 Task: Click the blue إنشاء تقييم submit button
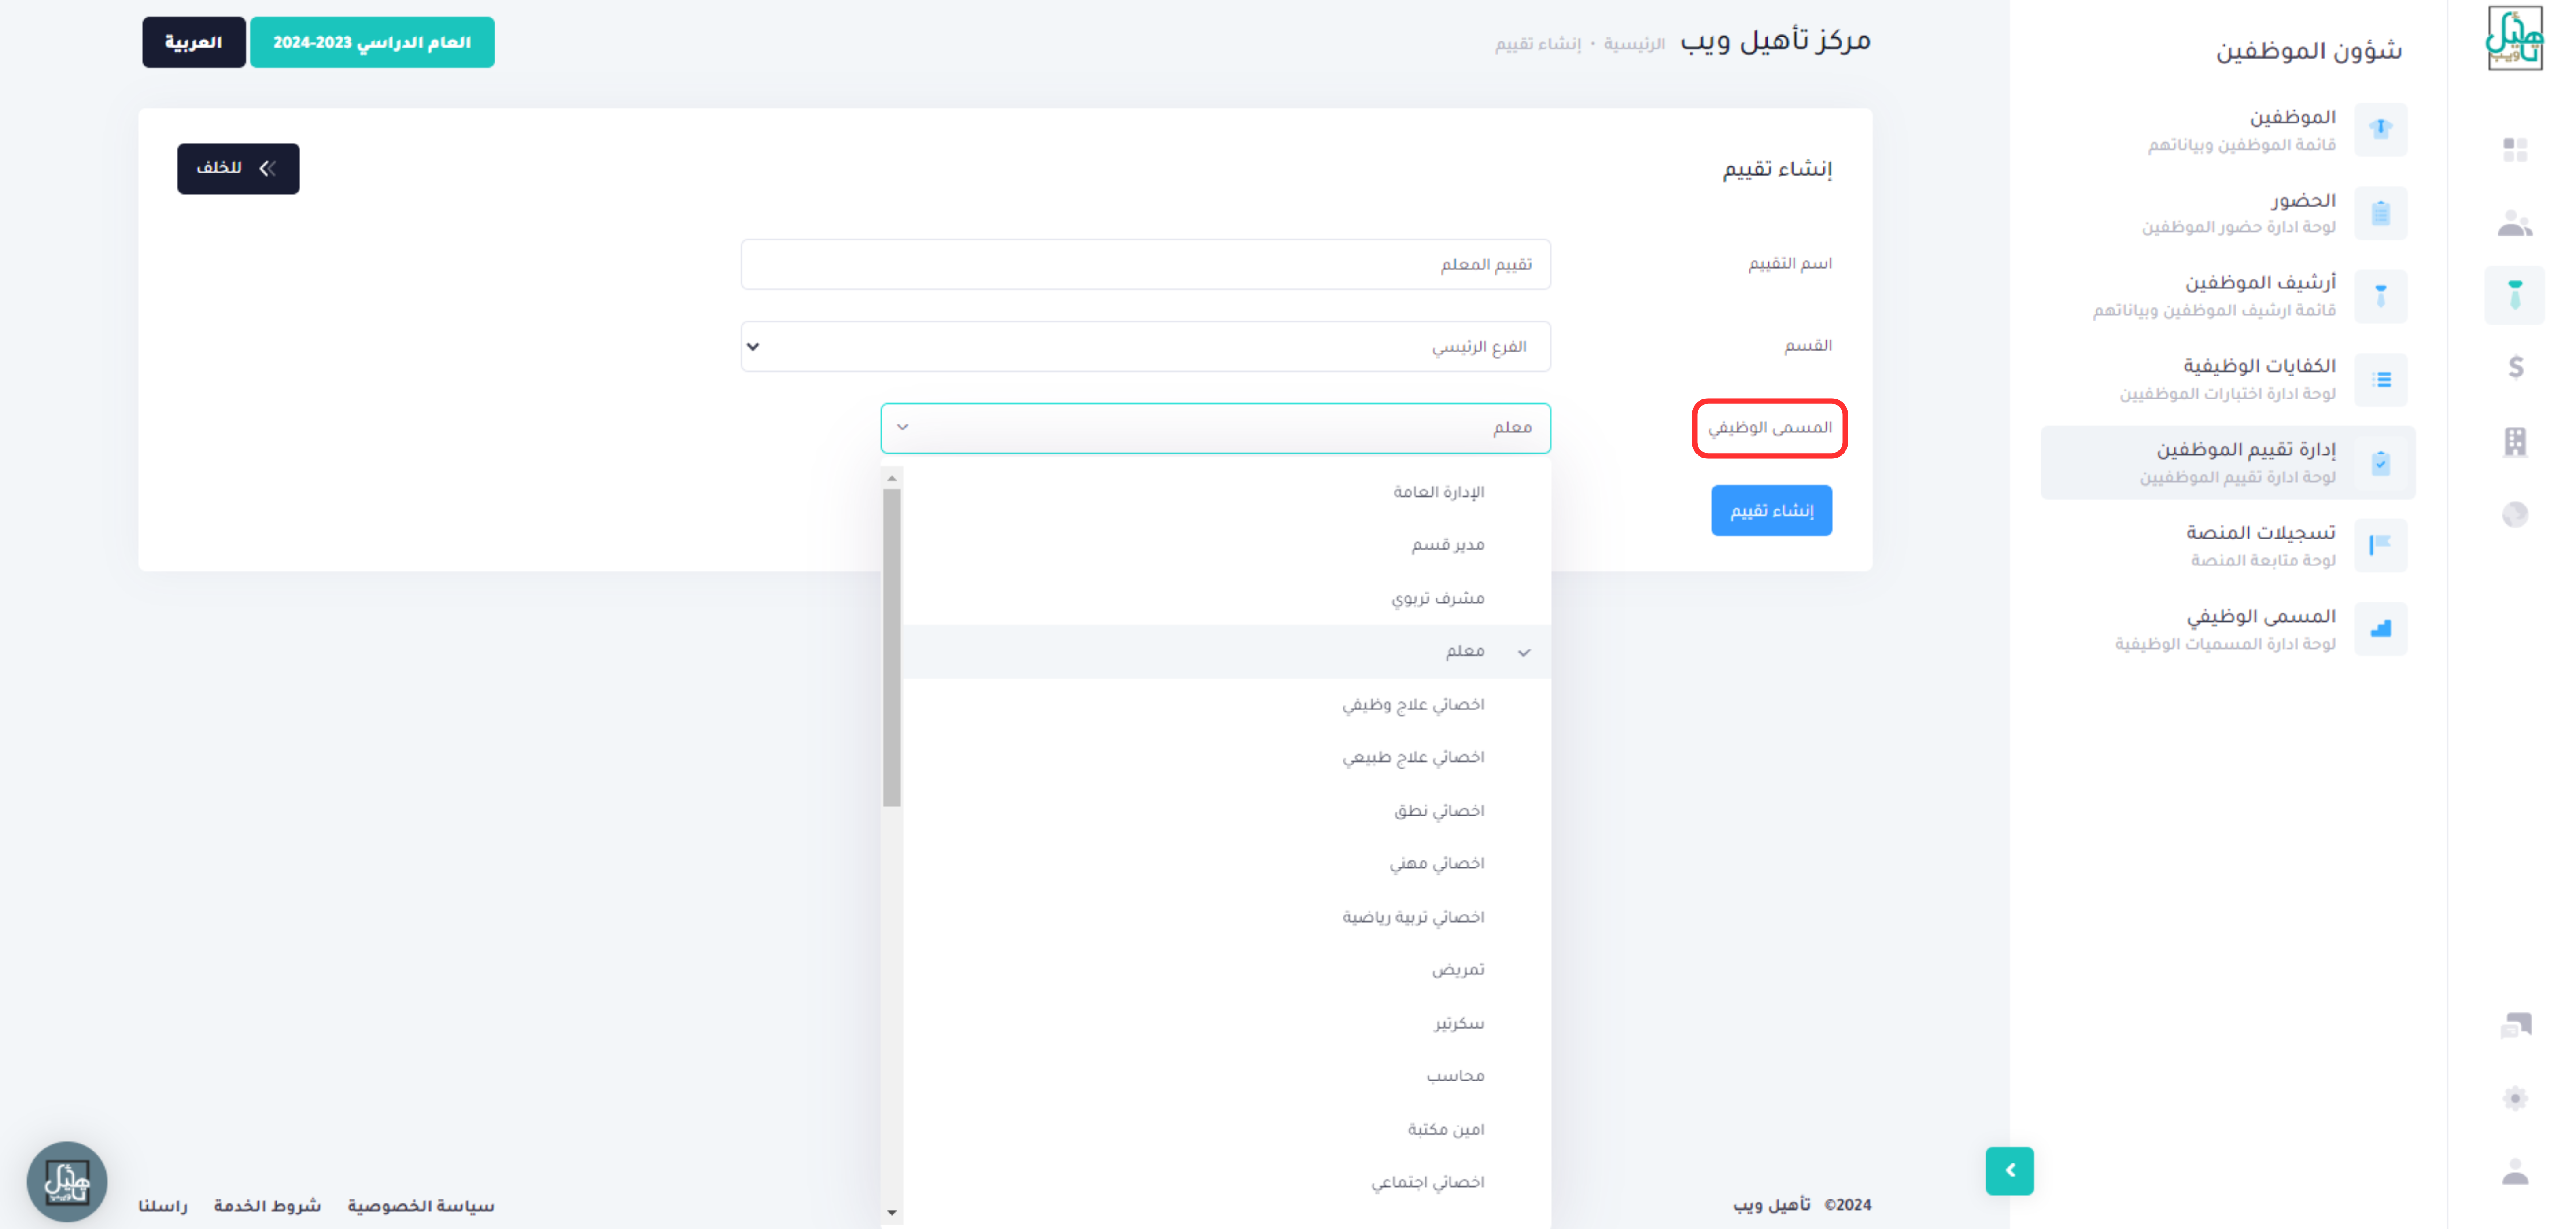1771,510
